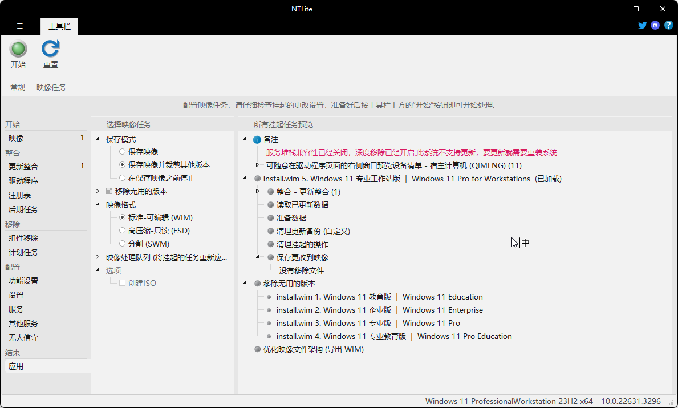The width and height of the screenshot is (678, 408).
Task: Expand the 移除无用的版本 task node
Action: [x=98, y=191]
